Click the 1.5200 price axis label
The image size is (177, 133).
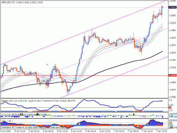click(x=173, y=1)
